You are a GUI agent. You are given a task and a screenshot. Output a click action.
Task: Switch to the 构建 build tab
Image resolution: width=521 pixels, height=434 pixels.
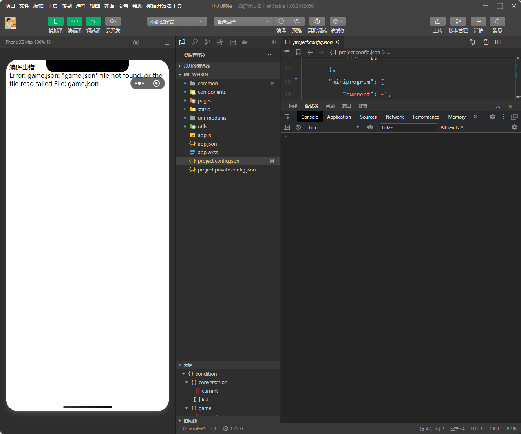[293, 106]
